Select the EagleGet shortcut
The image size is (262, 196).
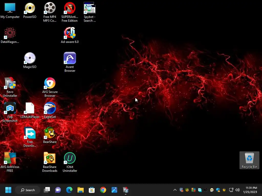(x=50, y=111)
